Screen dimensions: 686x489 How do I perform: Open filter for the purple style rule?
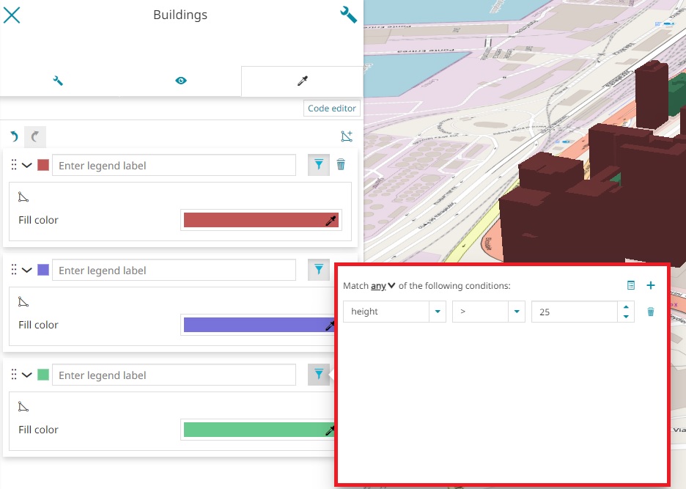tap(318, 270)
